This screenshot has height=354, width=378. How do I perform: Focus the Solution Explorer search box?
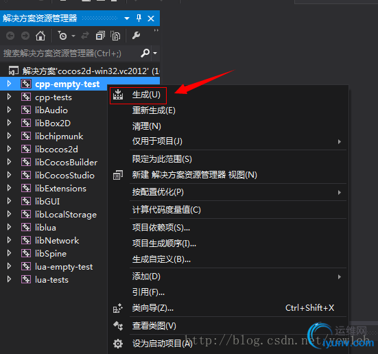[70, 54]
